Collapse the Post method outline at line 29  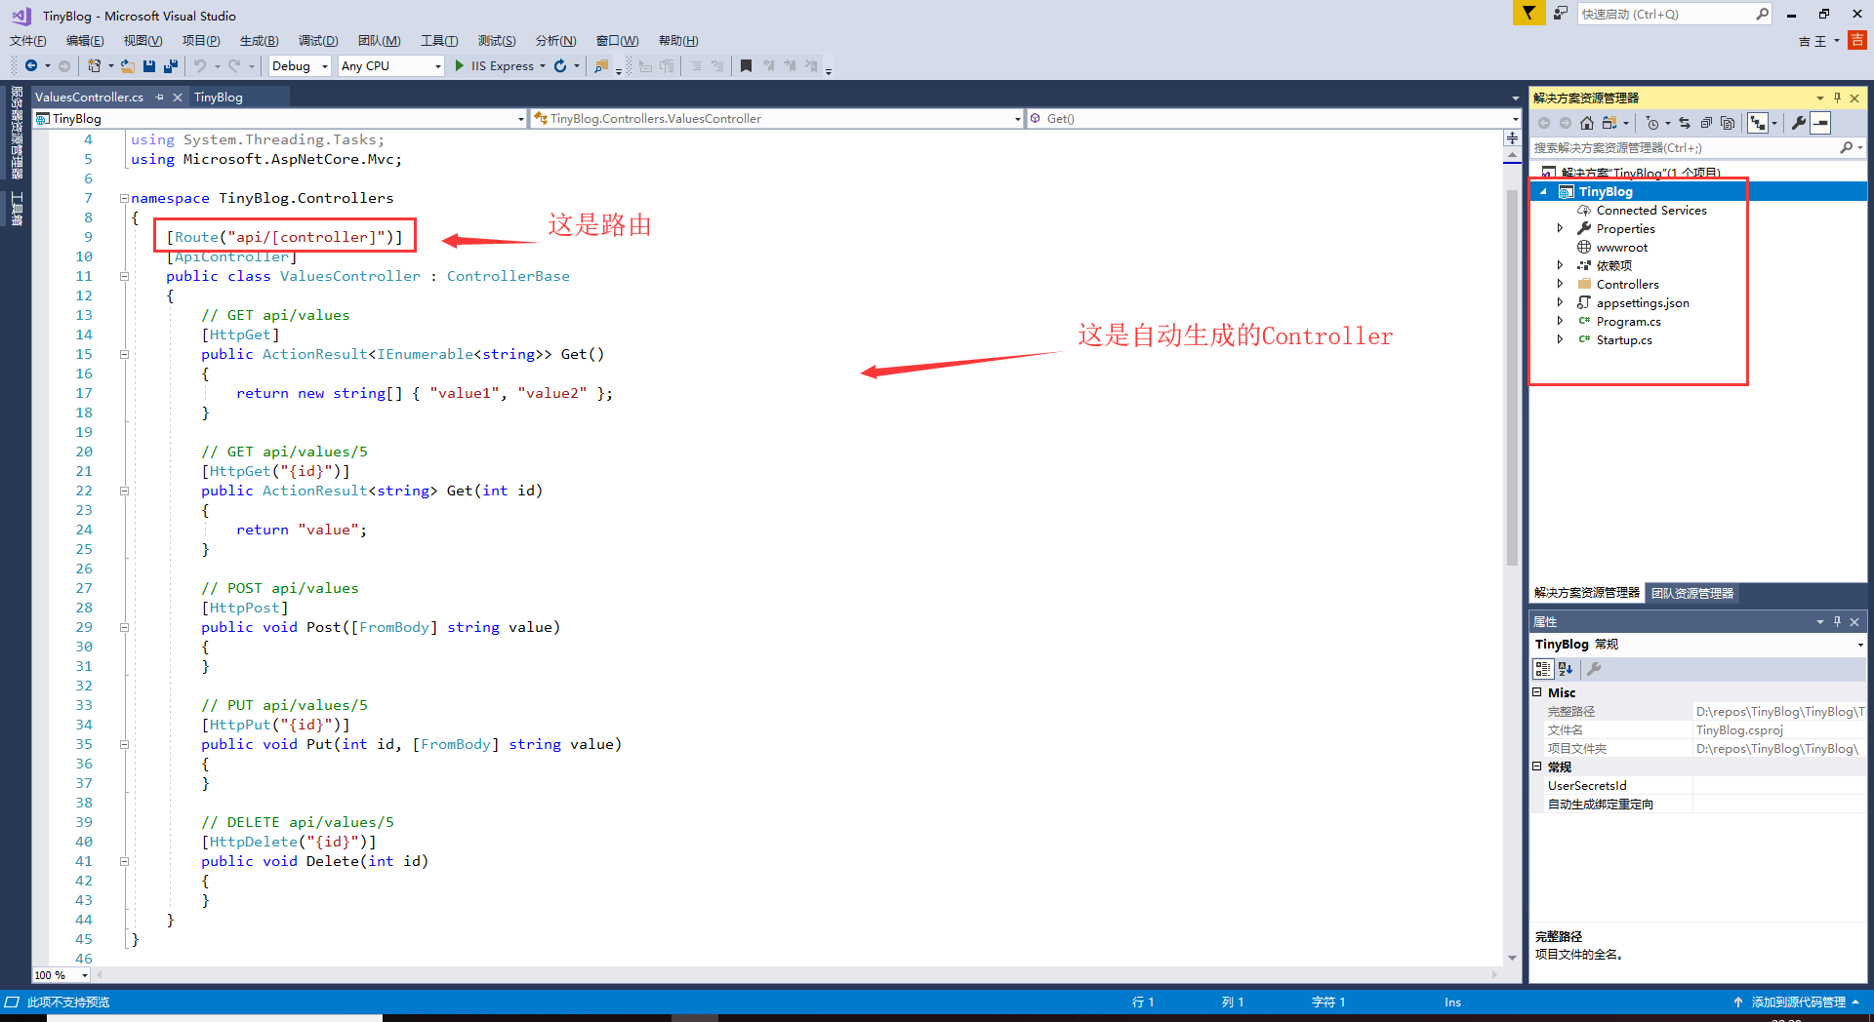[124, 627]
